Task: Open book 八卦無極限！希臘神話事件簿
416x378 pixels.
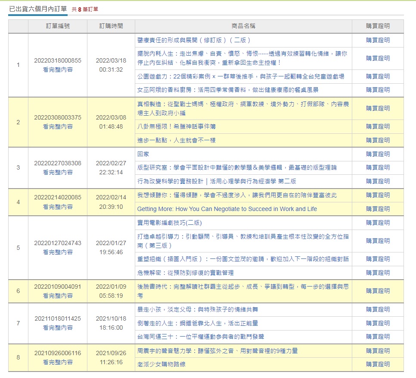Action: point(176,126)
